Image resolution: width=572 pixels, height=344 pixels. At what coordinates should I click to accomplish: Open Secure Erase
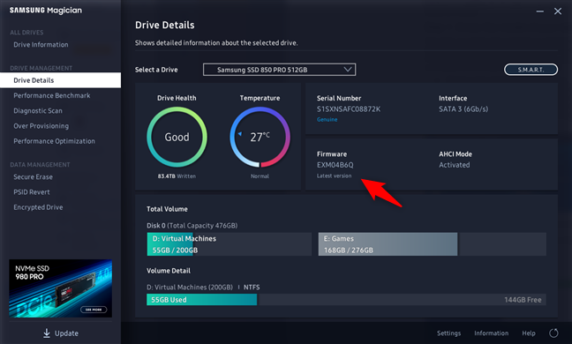pyautogui.click(x=34, y=176)
